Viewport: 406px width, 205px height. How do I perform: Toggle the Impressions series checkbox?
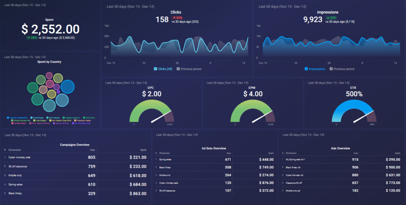click(306, 69)
